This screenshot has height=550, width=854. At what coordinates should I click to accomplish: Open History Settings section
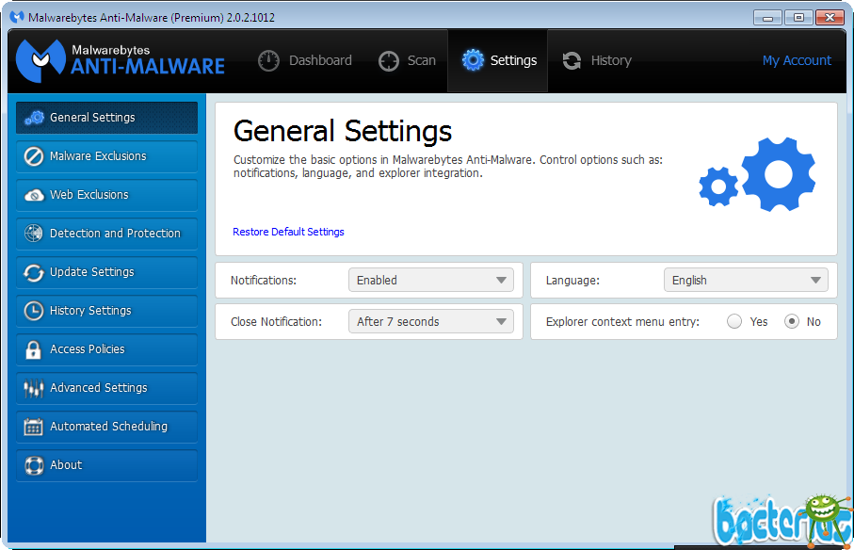pyautogui.click(x=106, y=311)
